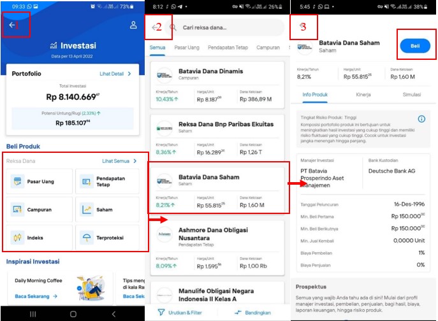Tap the Ashmore fund logo
The image size is (438, 321).
tap(164, 234)
